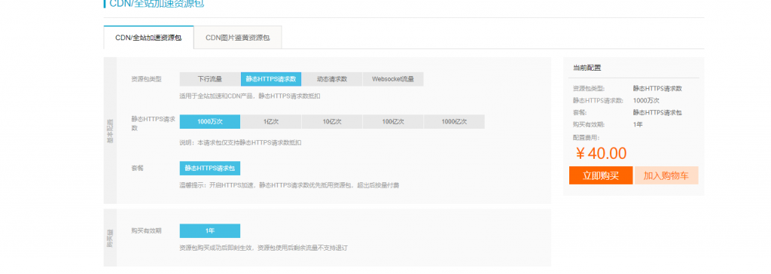
Task: Choose 1000亿次 request quota
Action: tap(454, 121)
